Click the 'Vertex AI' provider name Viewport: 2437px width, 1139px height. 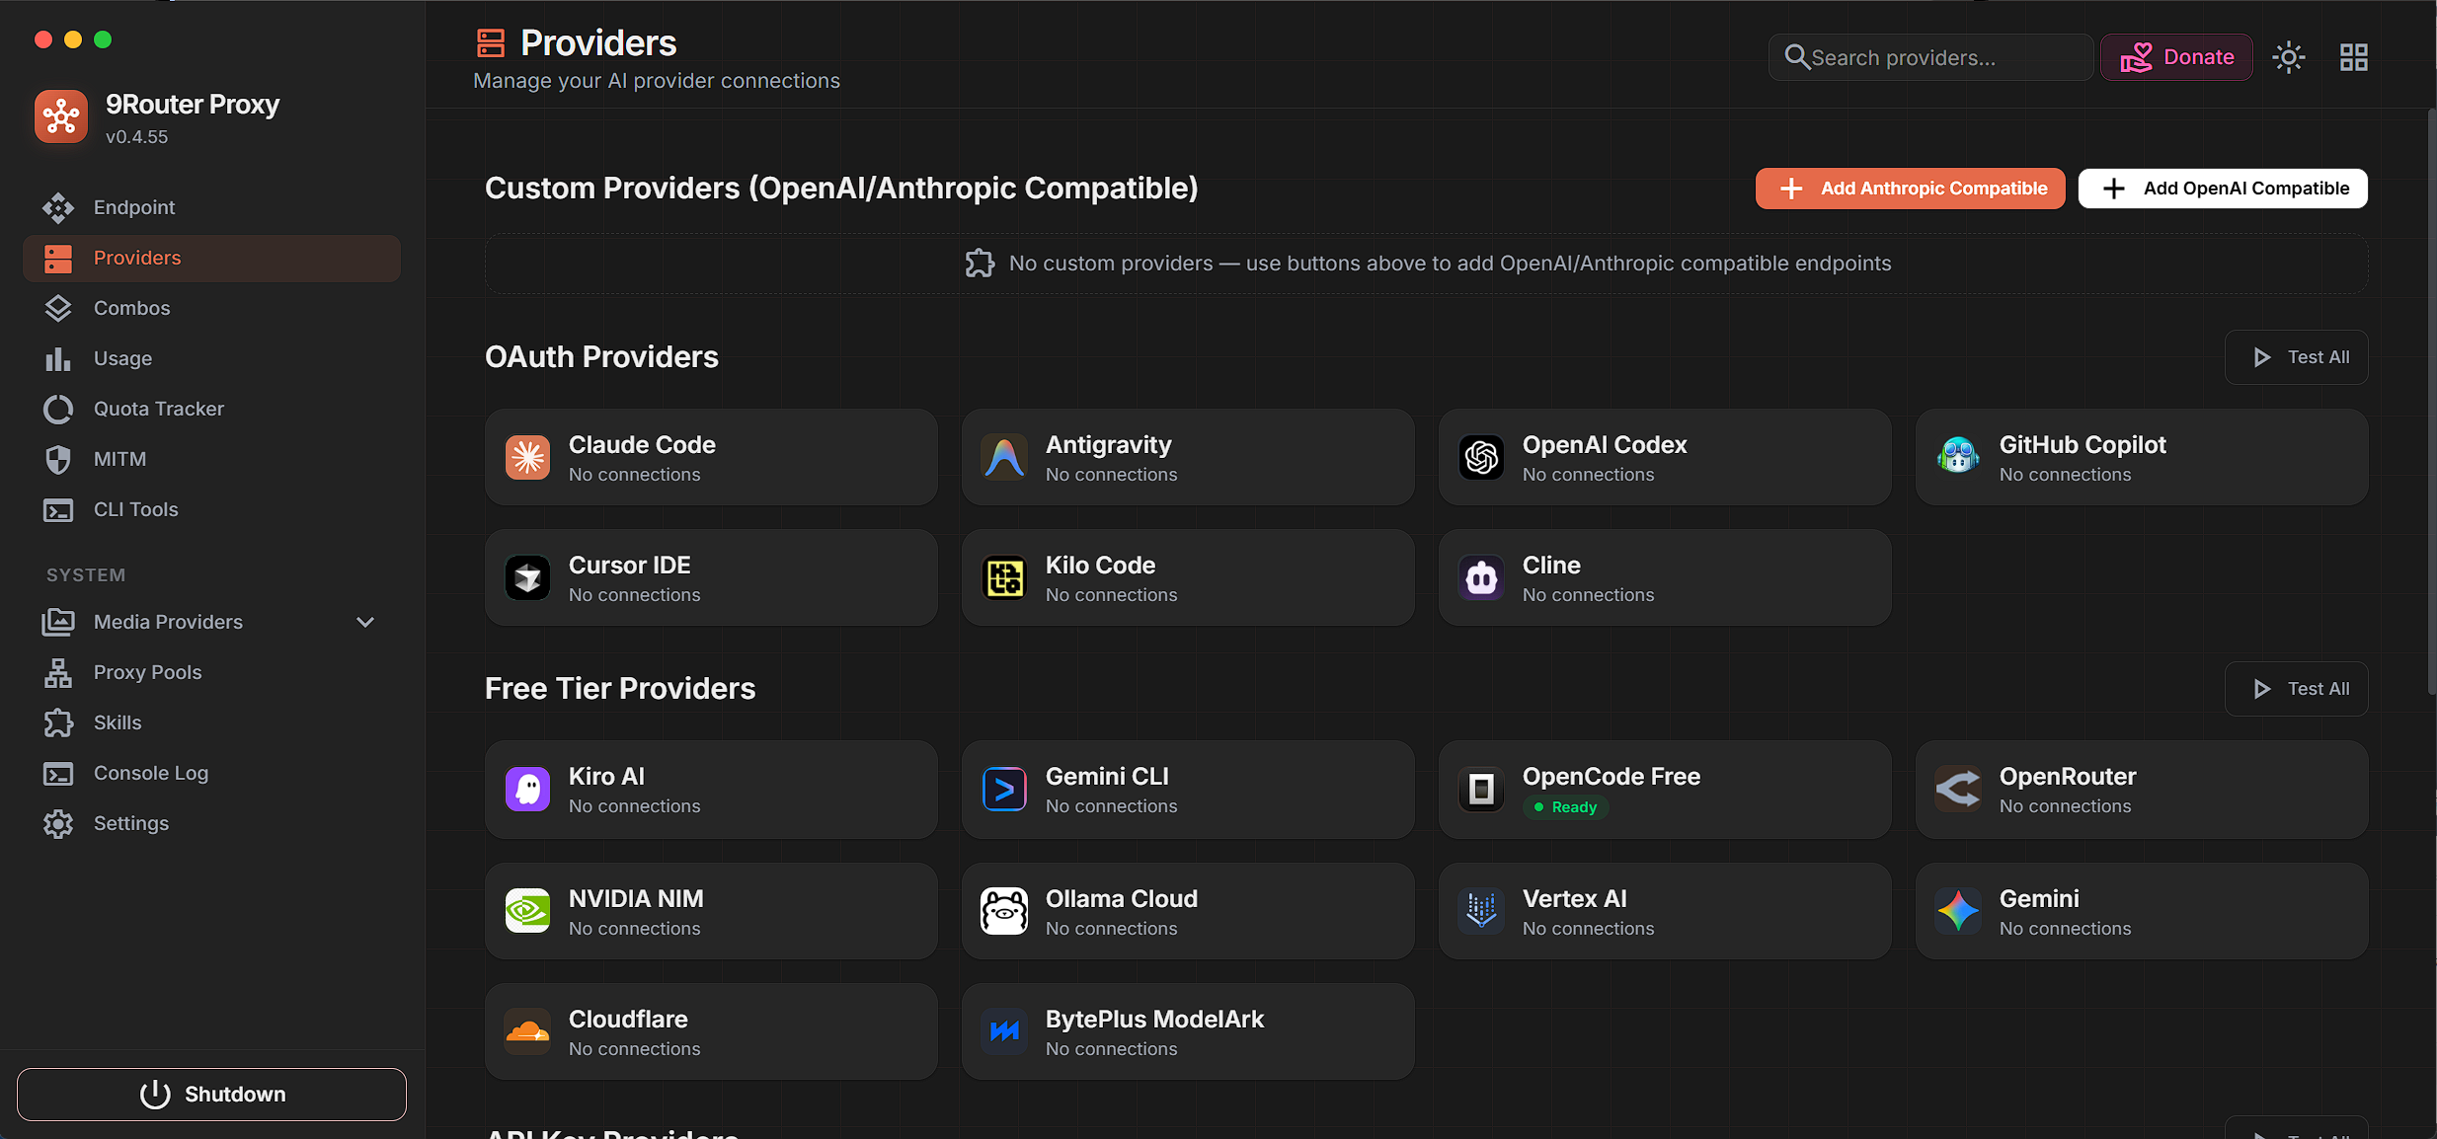[x=1574, y=899]
